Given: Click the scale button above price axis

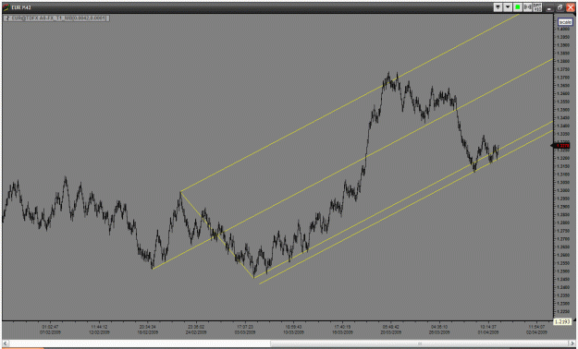Looking at the screenshot, I should (565, 22).
